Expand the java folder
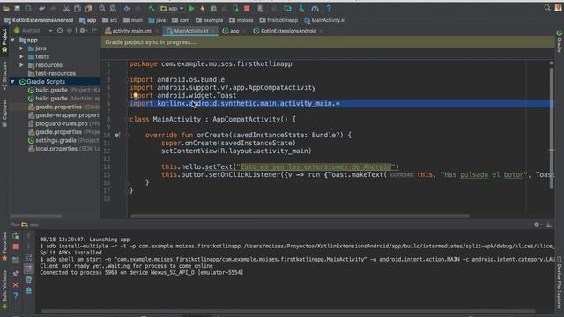The width and height of the screenshot is (564, 317). click(21, 48)
